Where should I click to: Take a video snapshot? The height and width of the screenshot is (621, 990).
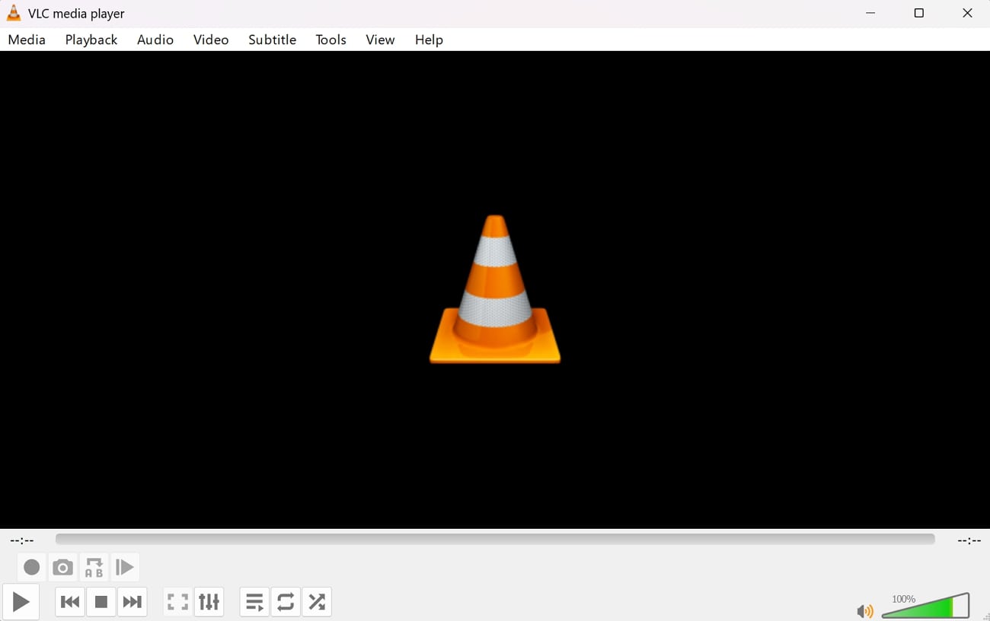(62, 567)
